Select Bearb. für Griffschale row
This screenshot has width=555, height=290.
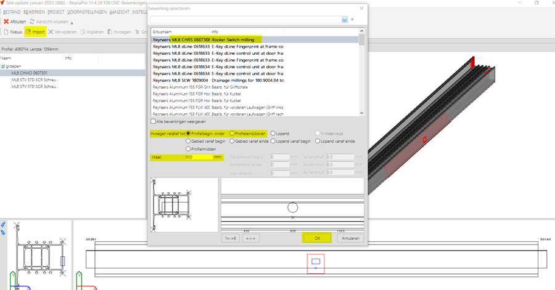255,87
